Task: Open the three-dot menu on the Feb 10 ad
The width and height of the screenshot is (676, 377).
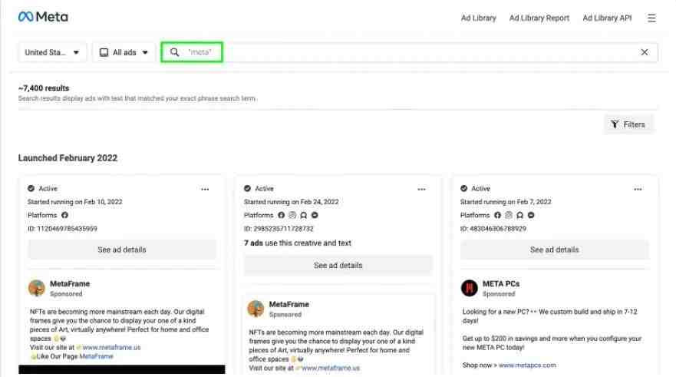Action: (205, 189)
